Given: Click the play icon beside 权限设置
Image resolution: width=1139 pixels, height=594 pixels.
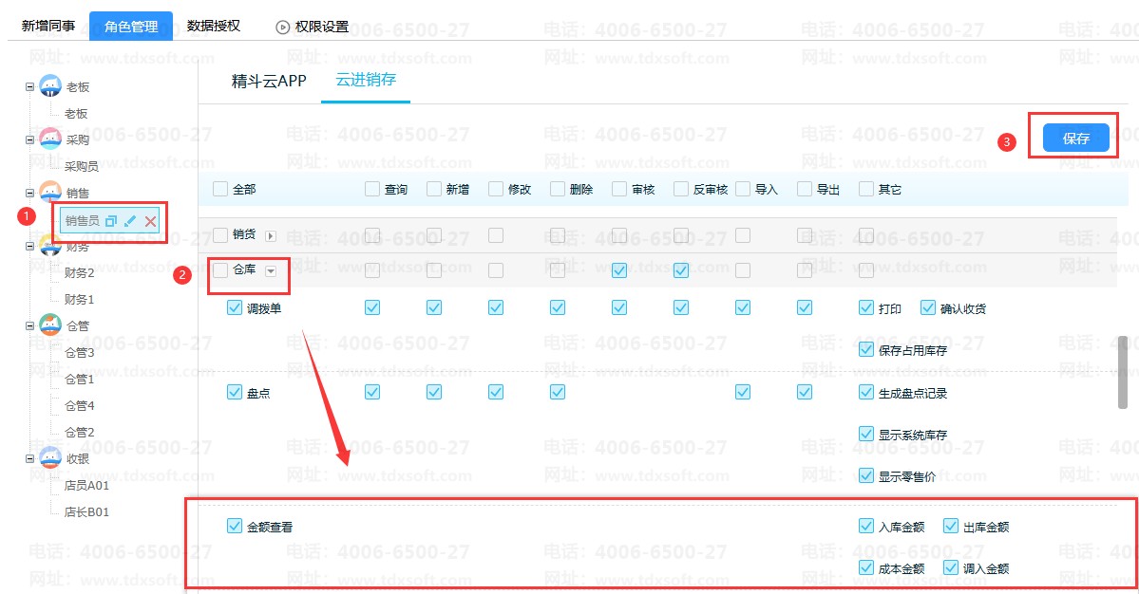Looking at the screenshot, I should [x=282, y=27].
